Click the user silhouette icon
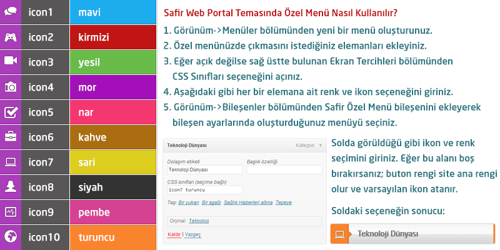This screenshot has width=500, height=250. [11, 187]
